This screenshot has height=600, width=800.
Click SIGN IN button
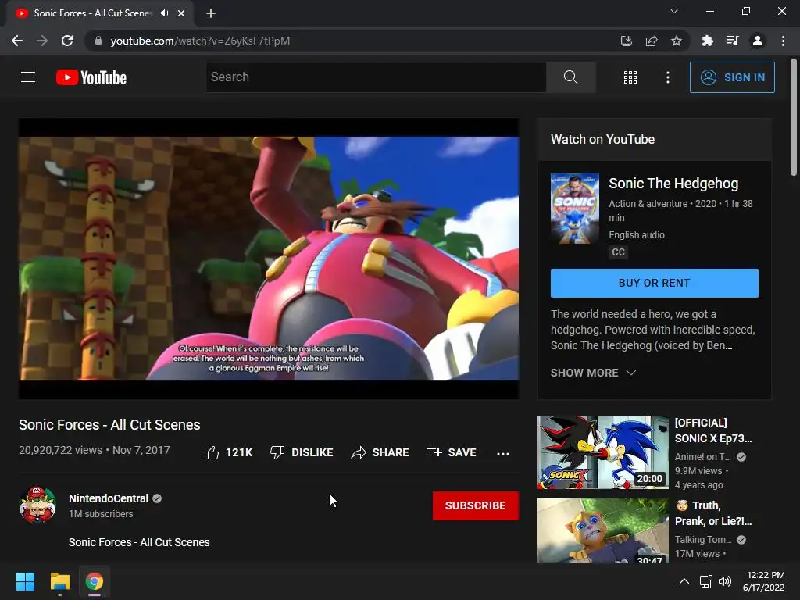point(732,77)
